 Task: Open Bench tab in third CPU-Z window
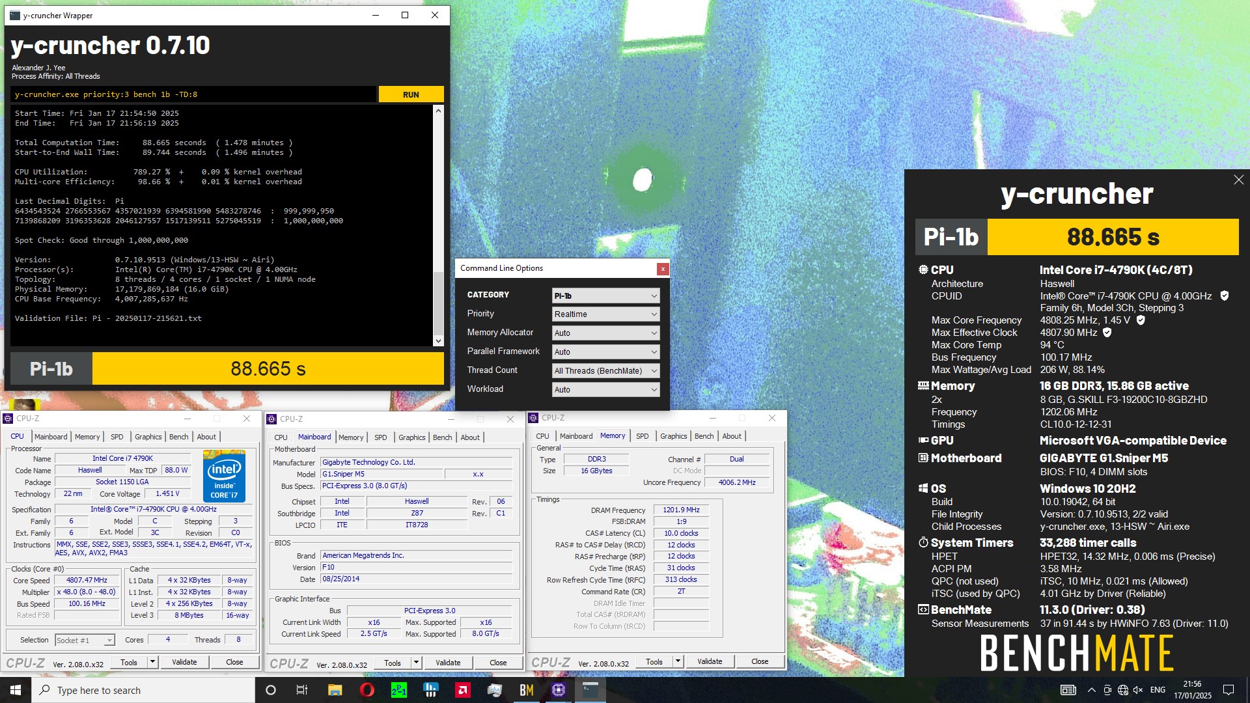click(704, 436)
